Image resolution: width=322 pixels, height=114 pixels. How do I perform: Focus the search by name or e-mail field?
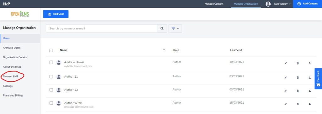(x=102, y=28)
